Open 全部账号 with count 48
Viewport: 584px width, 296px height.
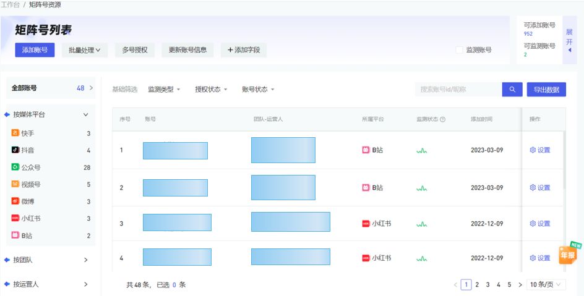coord(51,88)
